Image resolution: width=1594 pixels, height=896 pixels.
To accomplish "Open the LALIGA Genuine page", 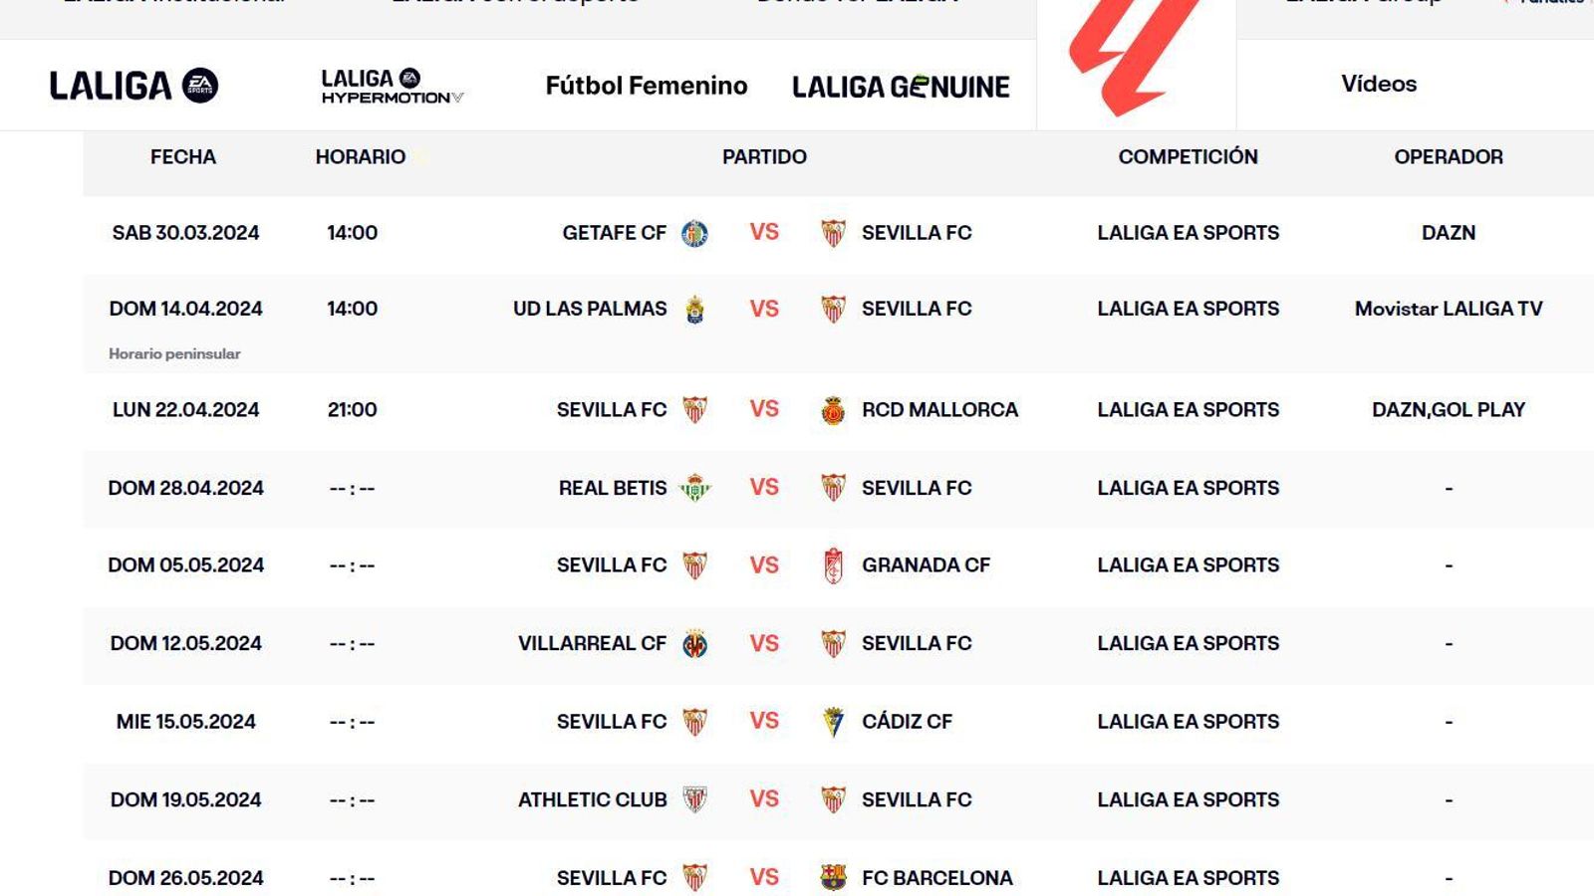I will click(x=901, y=86).
